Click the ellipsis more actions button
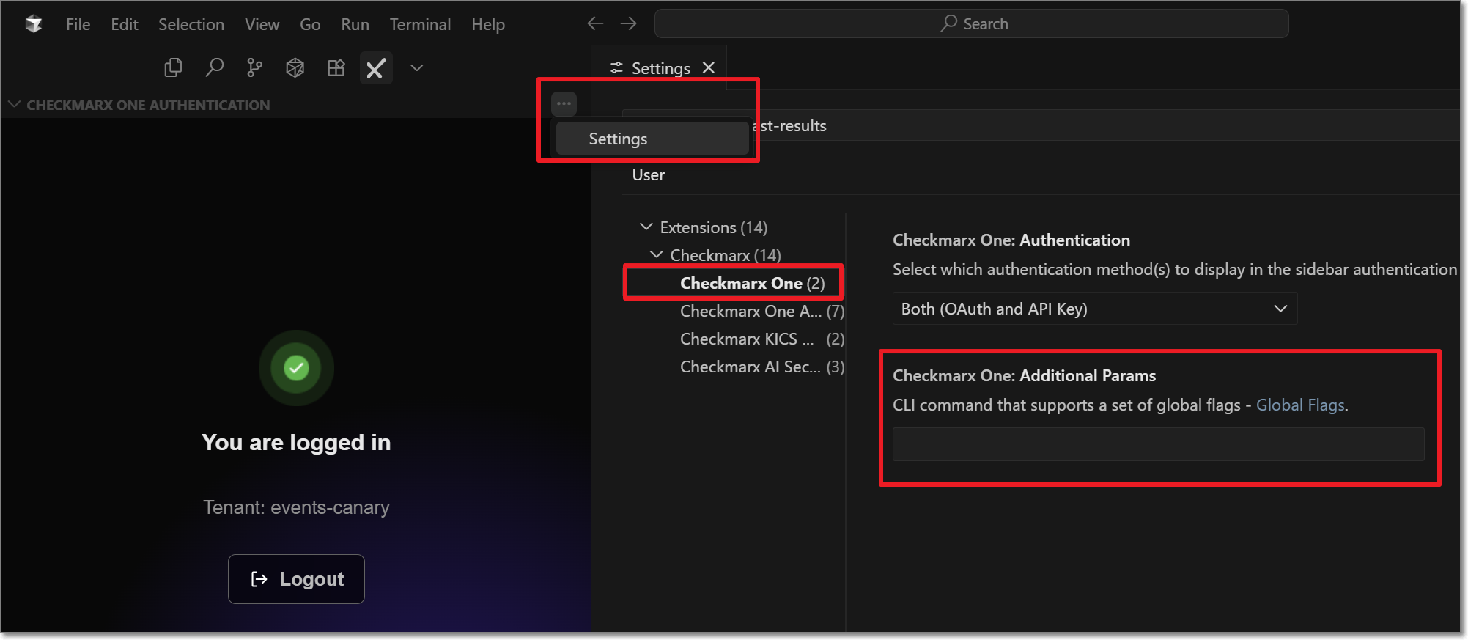This screenshot has height=640, width=1468. (564, 103)
